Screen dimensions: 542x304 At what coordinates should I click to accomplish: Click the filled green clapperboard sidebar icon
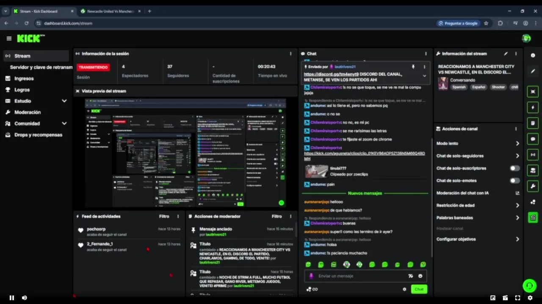coord(533,217)
